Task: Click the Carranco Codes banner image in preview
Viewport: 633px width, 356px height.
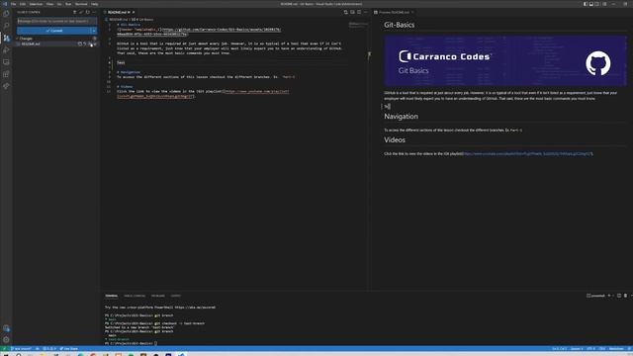Action: 505,61
